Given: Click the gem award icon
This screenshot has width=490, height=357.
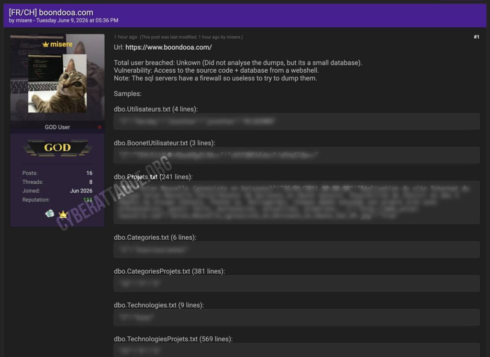Looking at the screenshot, I should pos(49,214).
